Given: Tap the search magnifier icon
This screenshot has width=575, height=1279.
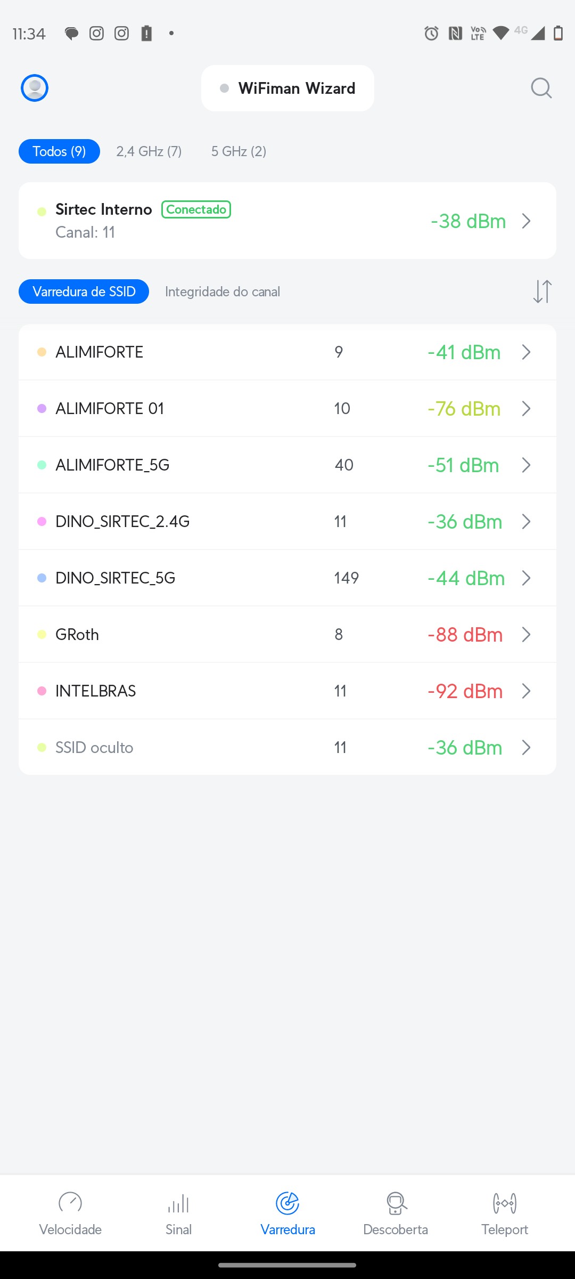Looking at the screenshot, I should pos(541,88).
